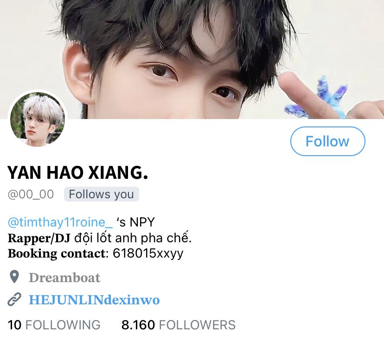This screenshot has height=340, width=384.
Task: Click the Dreamboat location text
Action: point(64,277)
